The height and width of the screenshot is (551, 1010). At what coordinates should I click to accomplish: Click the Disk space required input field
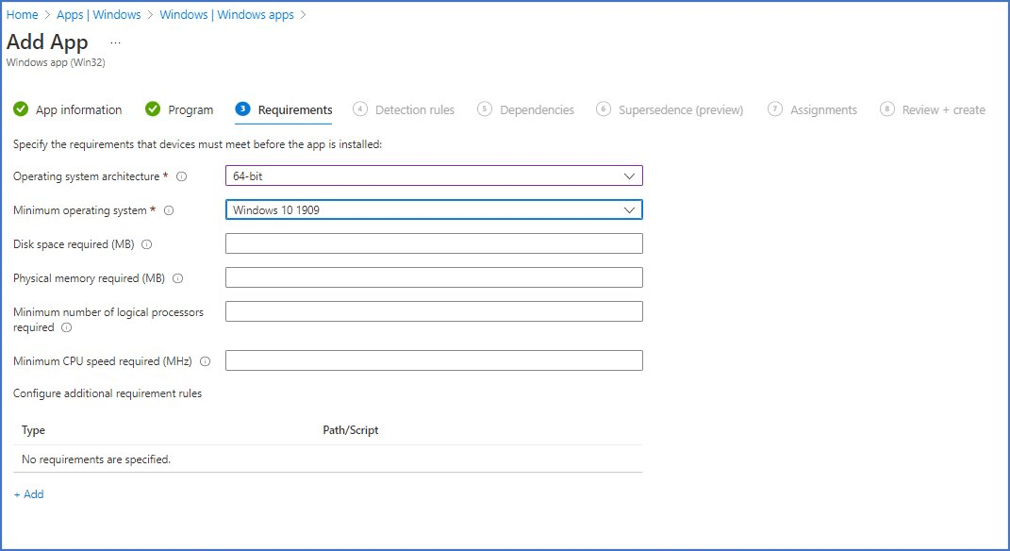pyautogui.click(x=434, y=243)
